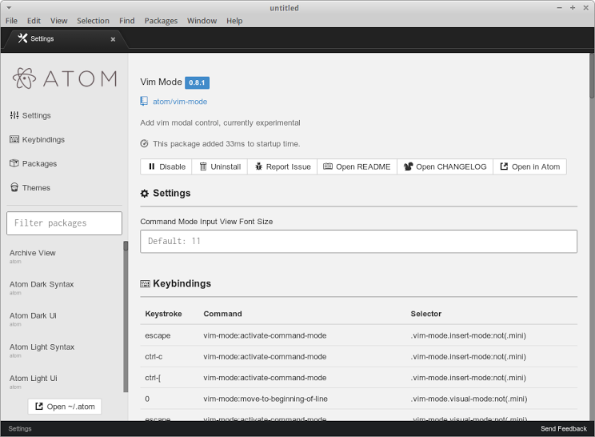Click the gear icon next to Settings heading
The height and width of the screenshot is (437, 595).
(x=145, y=193)
